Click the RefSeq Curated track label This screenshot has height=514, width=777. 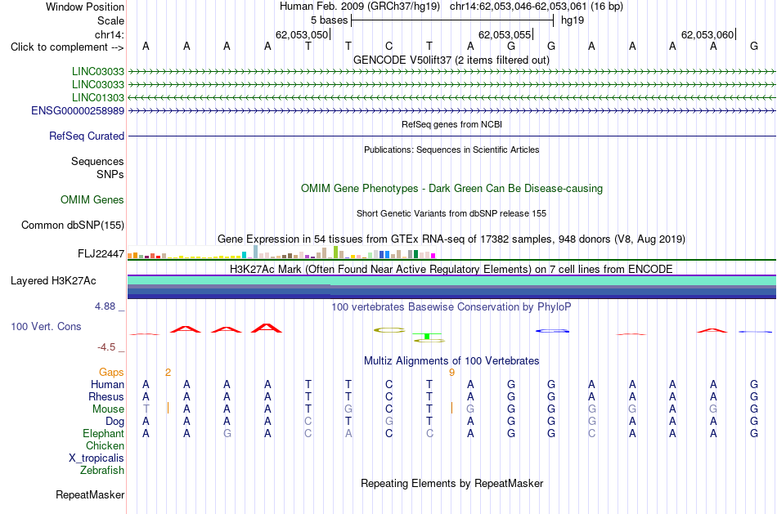87,136
